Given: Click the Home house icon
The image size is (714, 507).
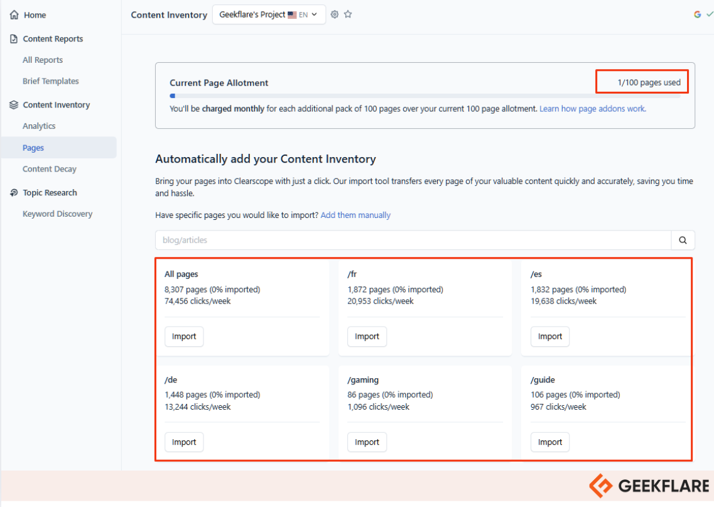Looking at the screenshot, I should 14,15.
